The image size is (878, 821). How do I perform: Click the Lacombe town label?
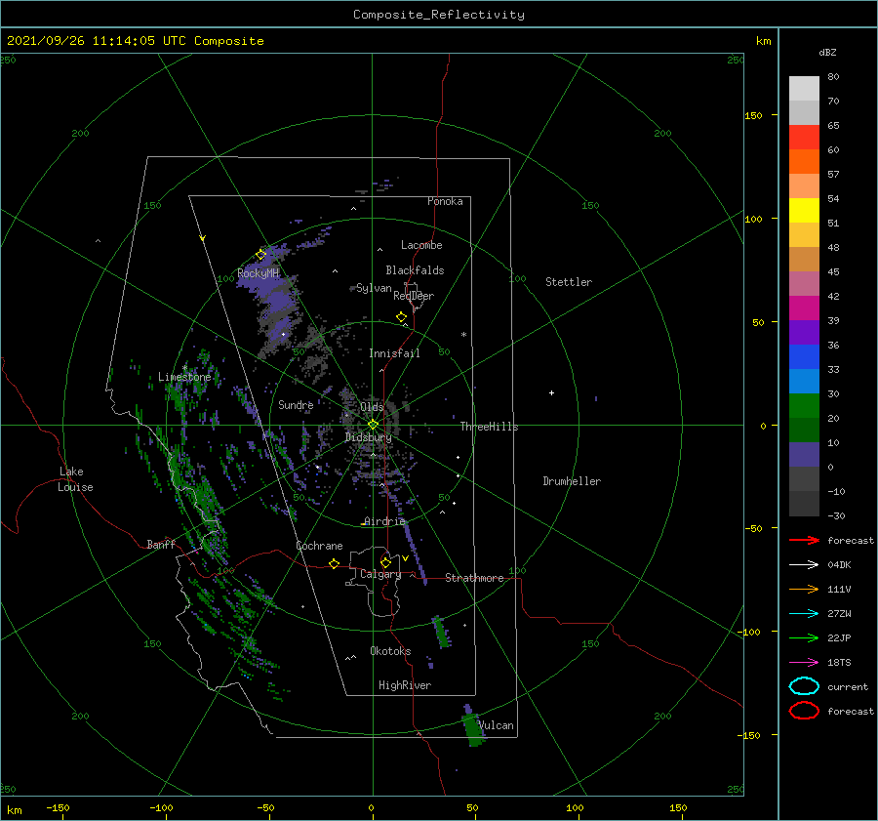click(421, 245)
